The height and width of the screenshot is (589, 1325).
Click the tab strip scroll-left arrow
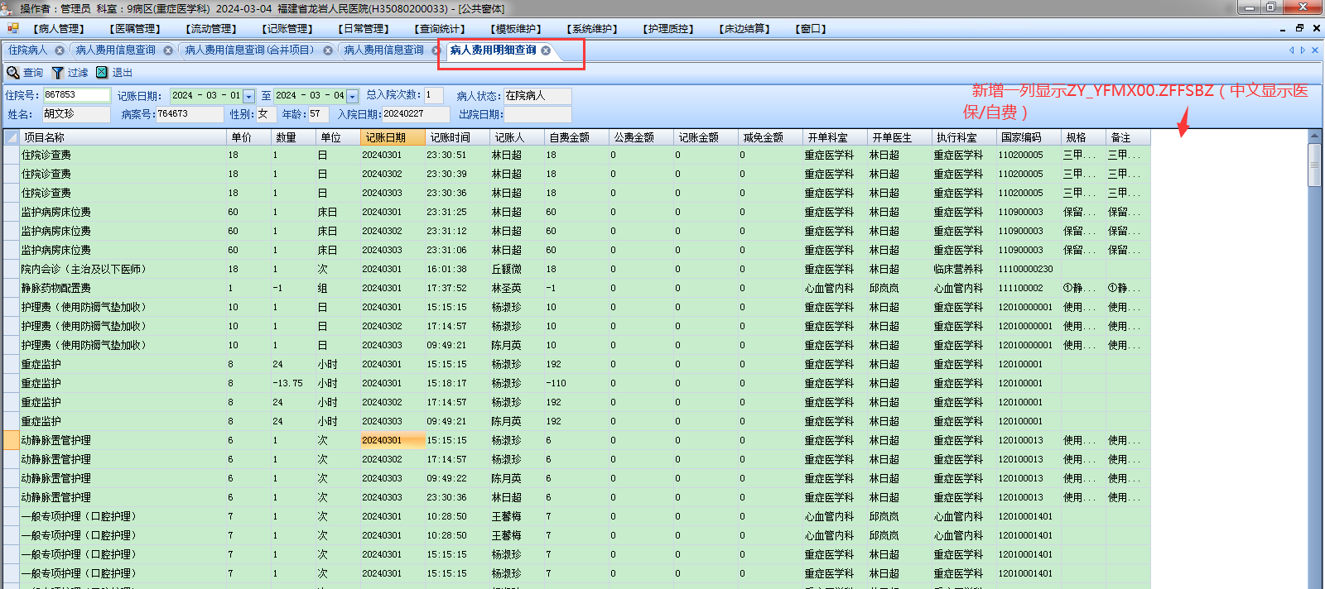[x=1291, y=50]
